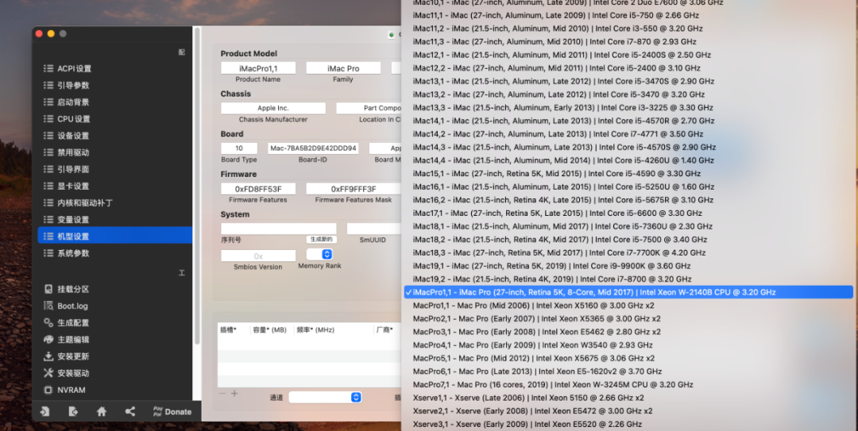Open the 引导参数 section
Image resolution: width=858 pixels, height=431 pixels.
click(x=115, y=85)
